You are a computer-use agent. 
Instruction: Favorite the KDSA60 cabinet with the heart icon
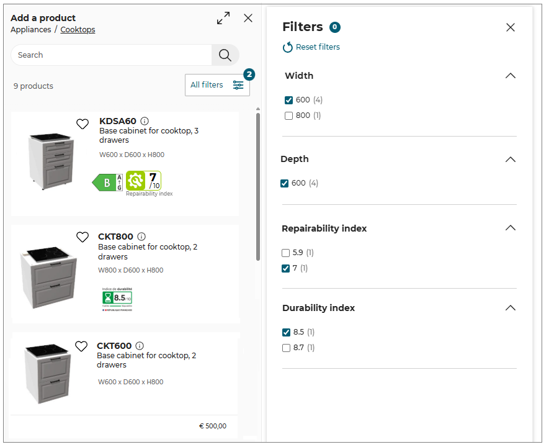(x=83, y=124)
